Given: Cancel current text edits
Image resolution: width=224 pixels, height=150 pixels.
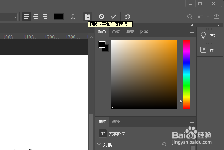Looking at the screenshot, I should pos(102,17).
